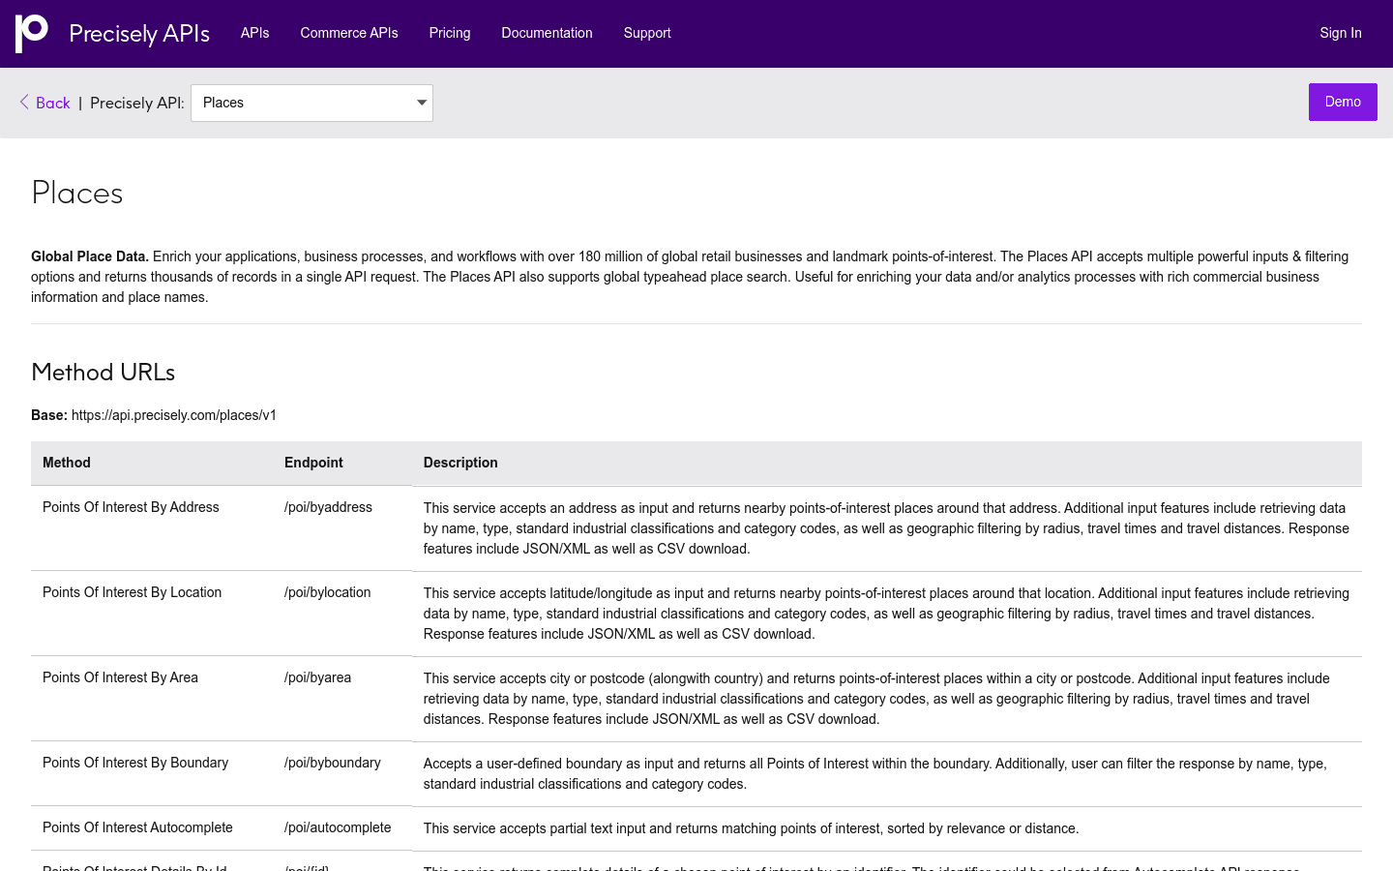The image size is (1393, 871).
Task: Select the Points Of Interest By Location method
Action: point(132,592)
